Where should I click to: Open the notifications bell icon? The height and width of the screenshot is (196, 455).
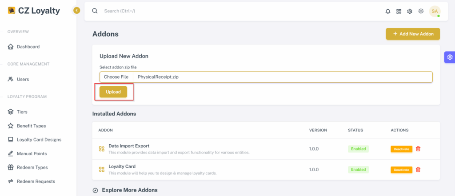tap(387, 11)
